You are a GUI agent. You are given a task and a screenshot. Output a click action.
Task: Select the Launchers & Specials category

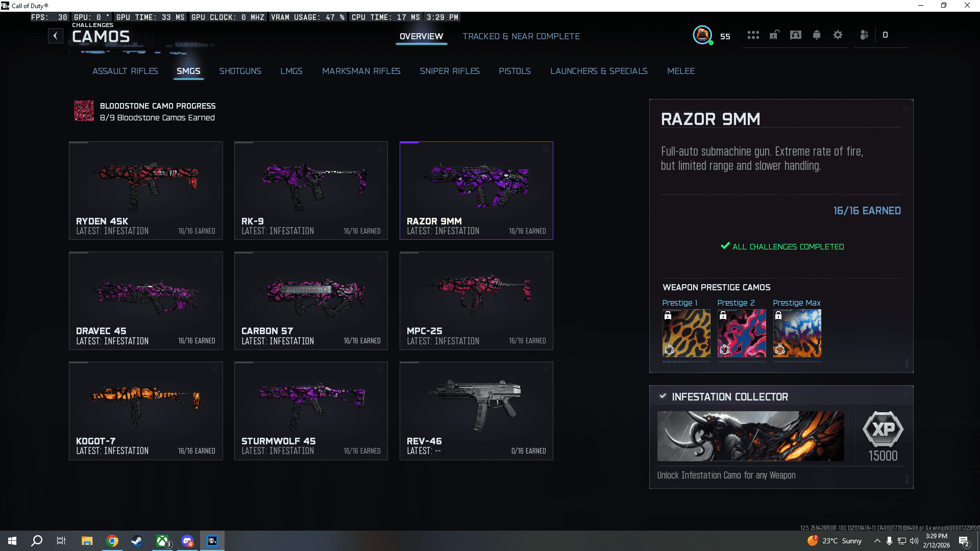click(599, 71)
